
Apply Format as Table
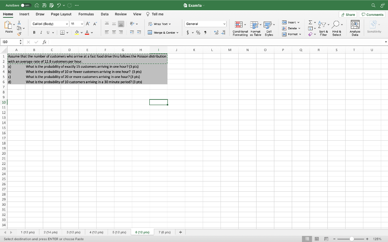pos(255,28)
